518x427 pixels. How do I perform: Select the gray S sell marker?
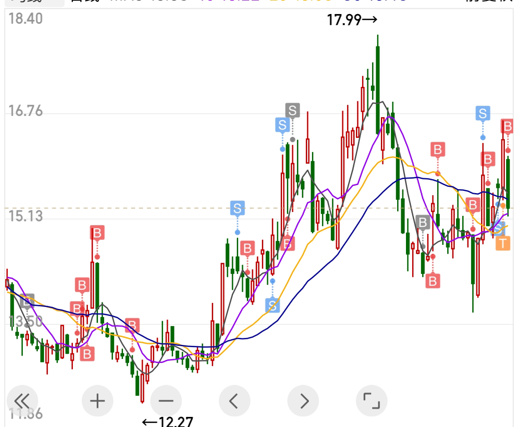[293, 110]
